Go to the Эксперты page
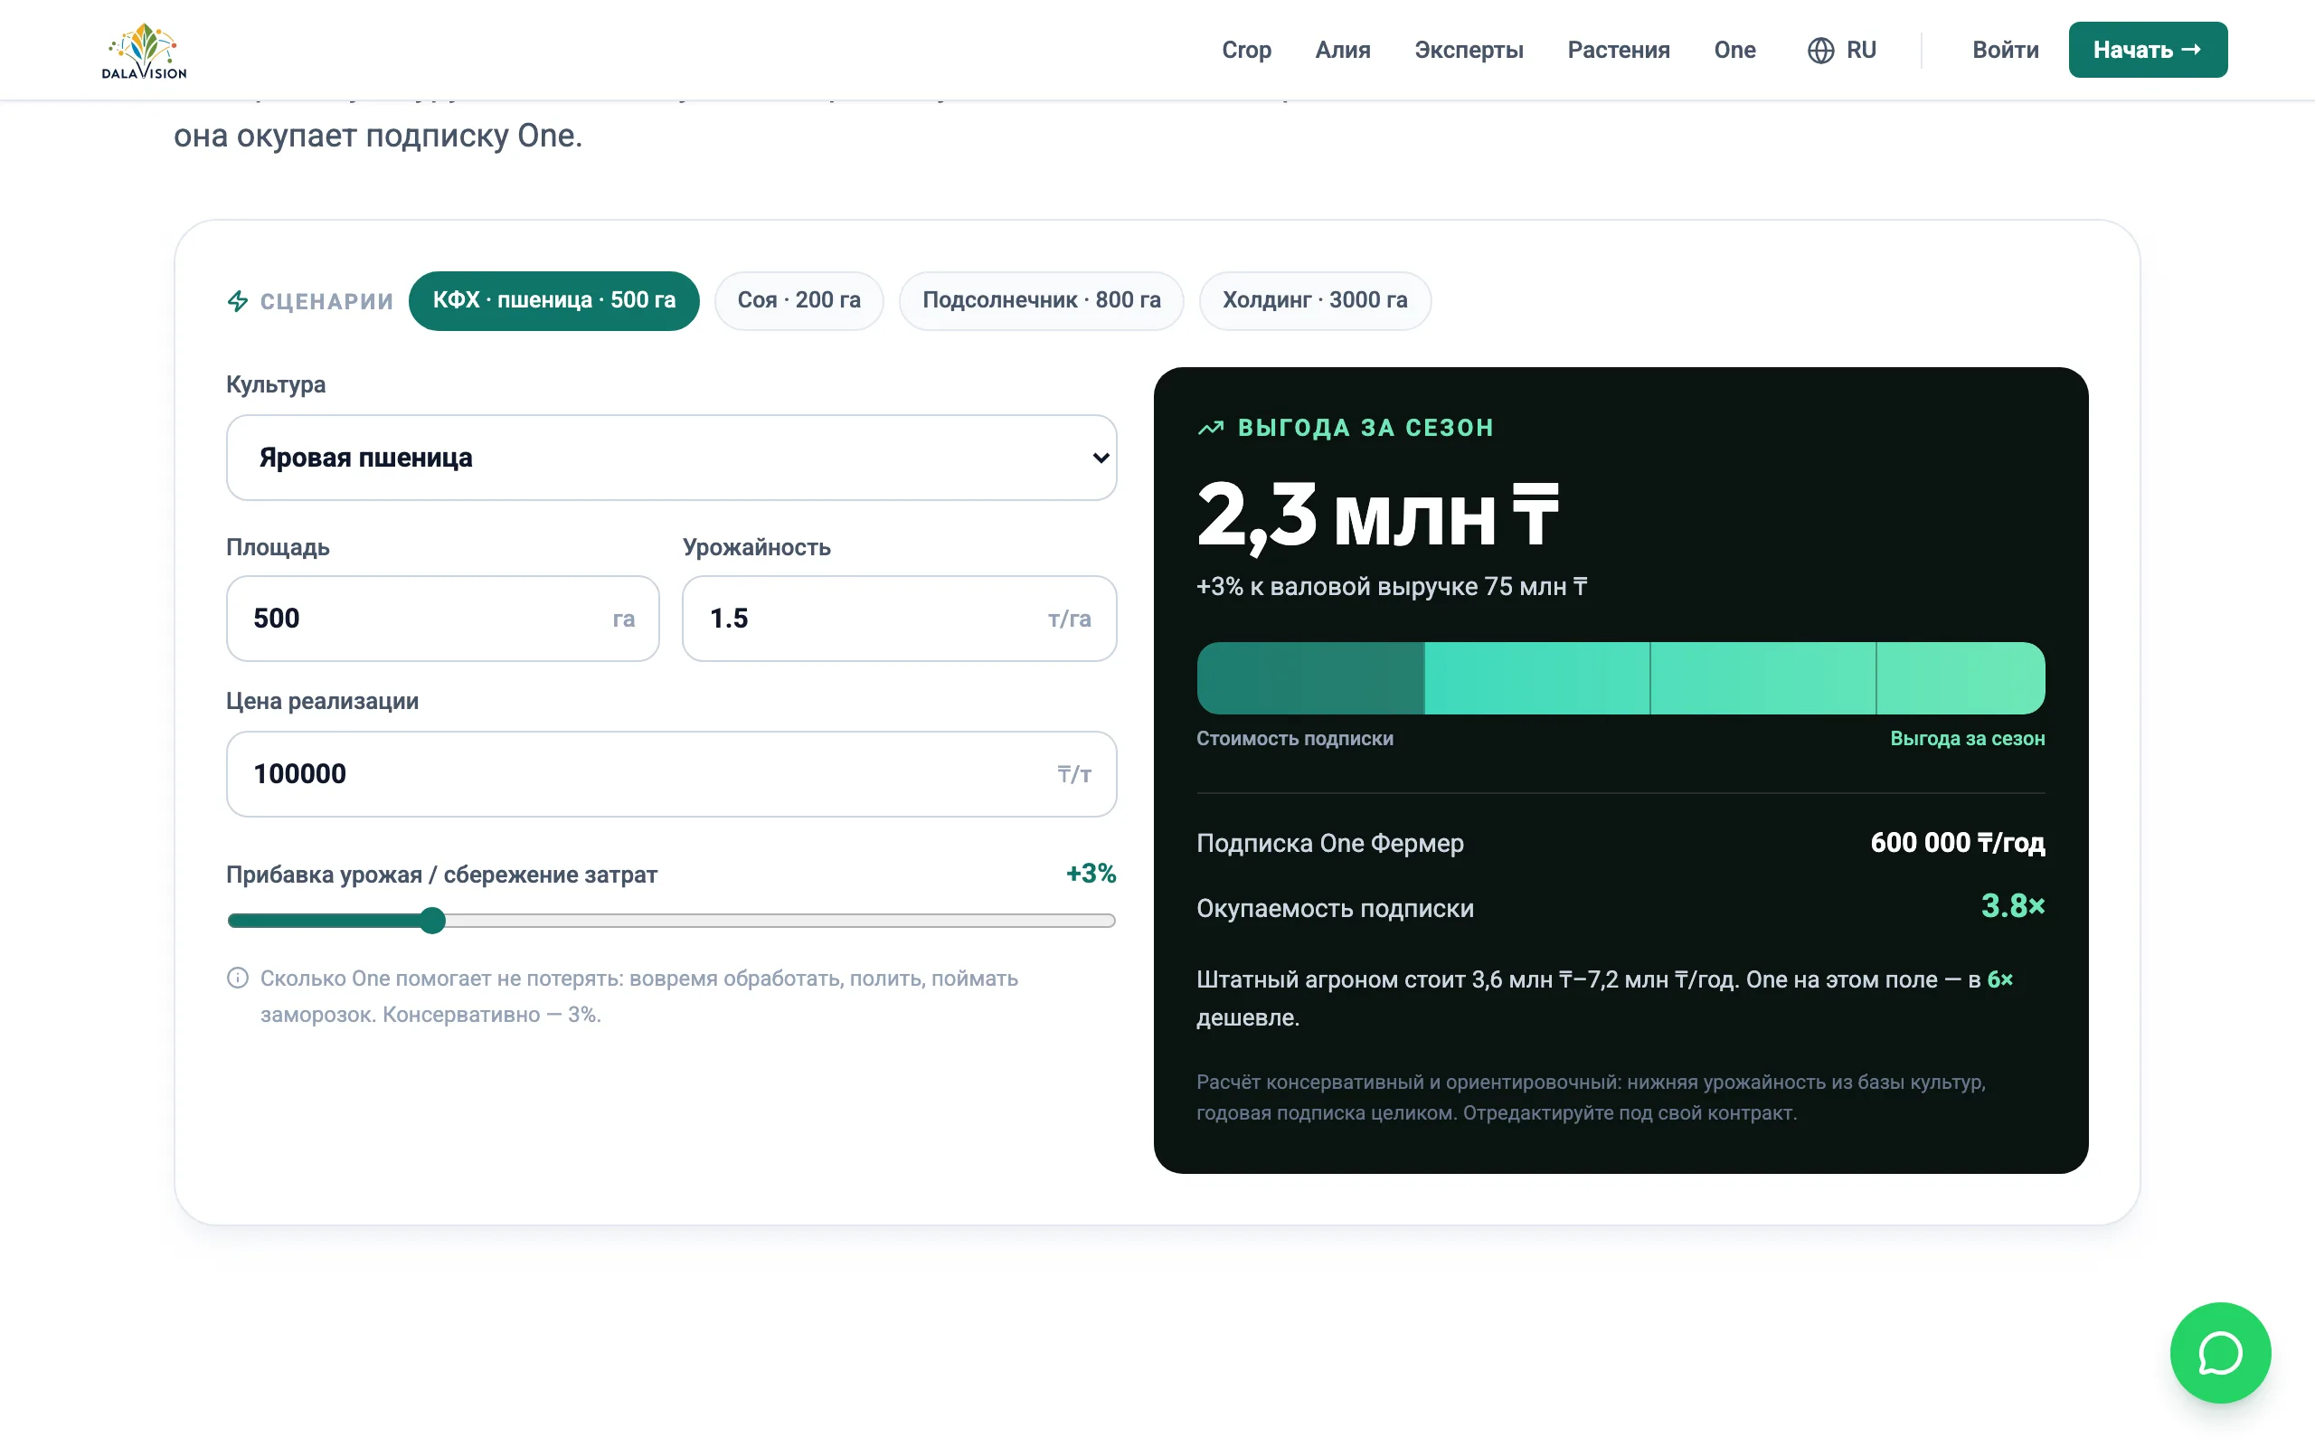Image resolution: width=2315 pixels, height=1447 pixels. (1469, 50)
